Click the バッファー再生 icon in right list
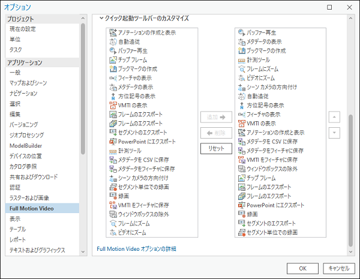 pos(242,32)
